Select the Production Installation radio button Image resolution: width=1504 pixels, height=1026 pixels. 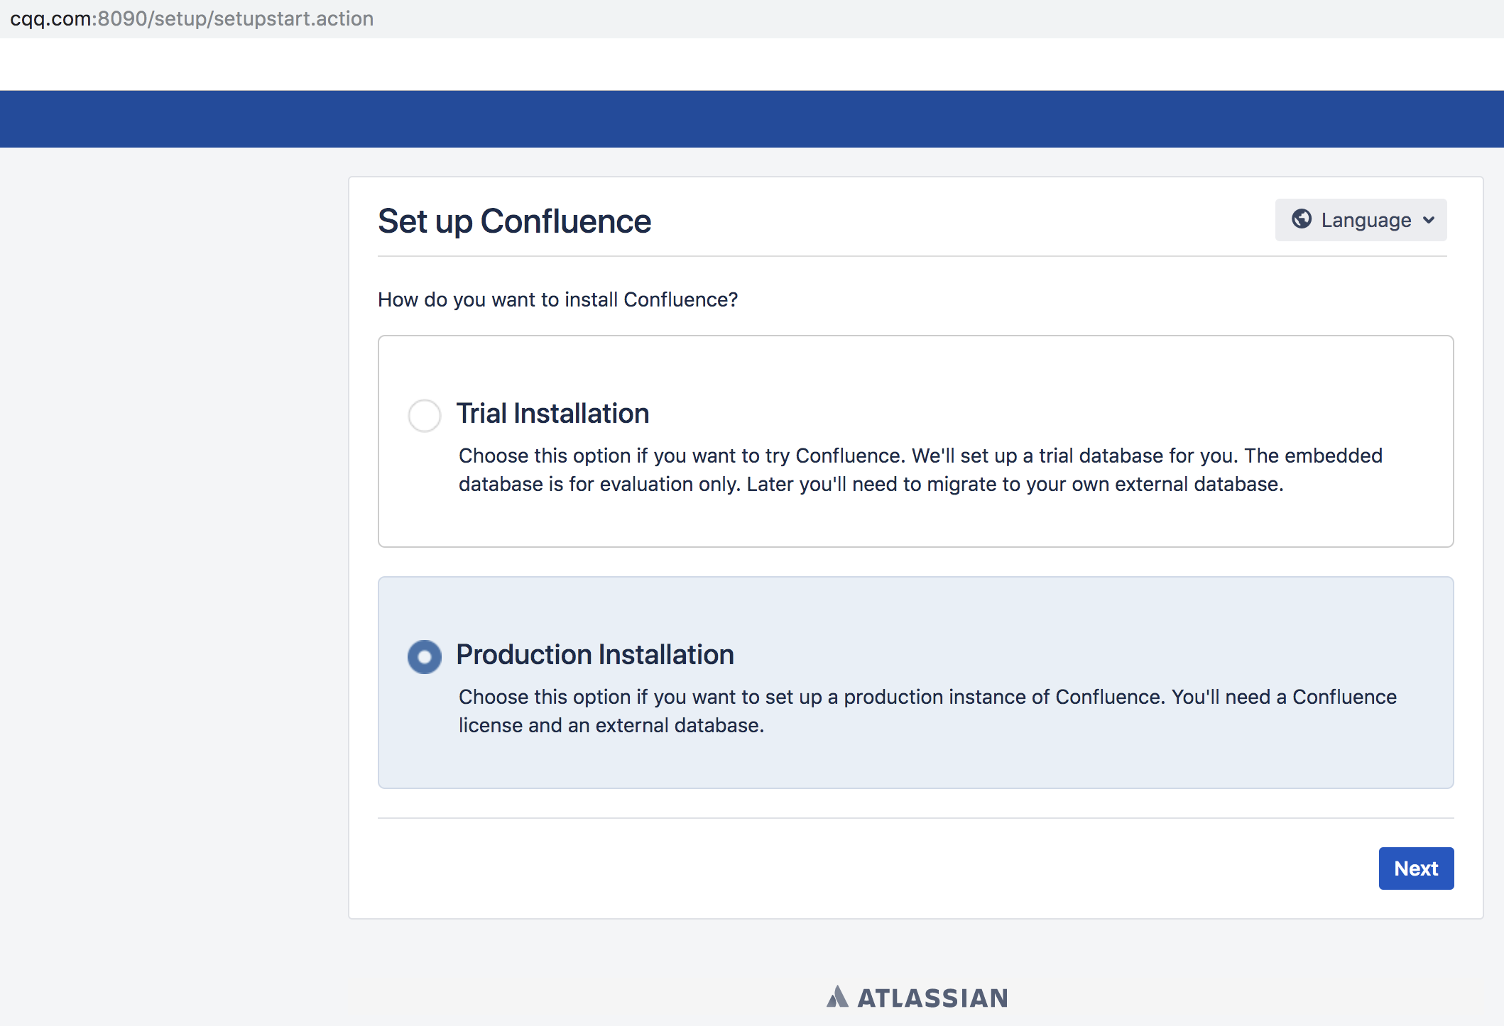tap(424, 656)
